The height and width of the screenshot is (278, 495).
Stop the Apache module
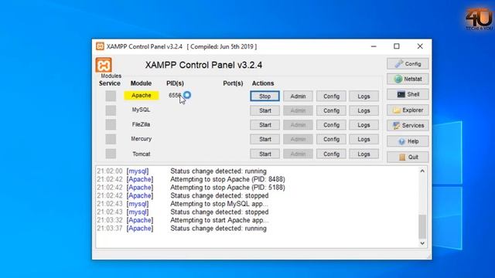tap(265, 96)
